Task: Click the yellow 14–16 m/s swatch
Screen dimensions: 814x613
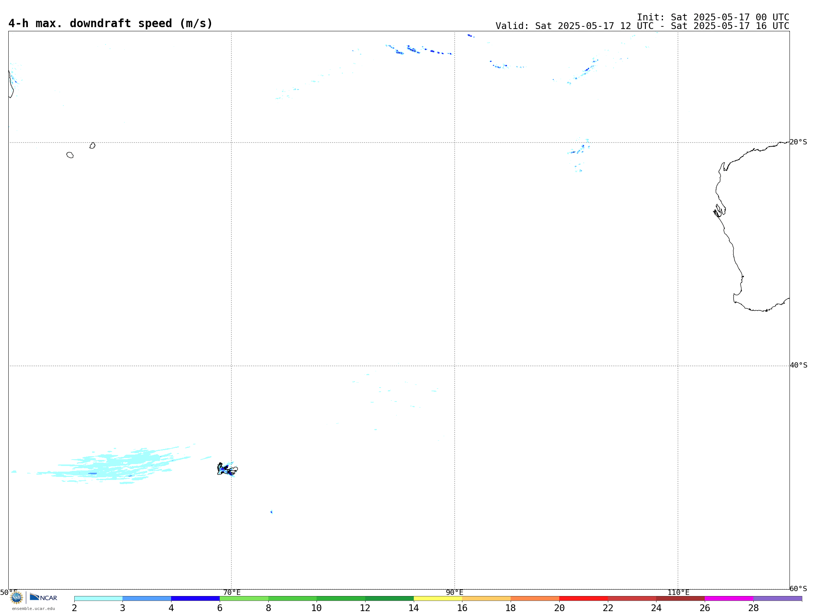Action: [x=438, y=599]
